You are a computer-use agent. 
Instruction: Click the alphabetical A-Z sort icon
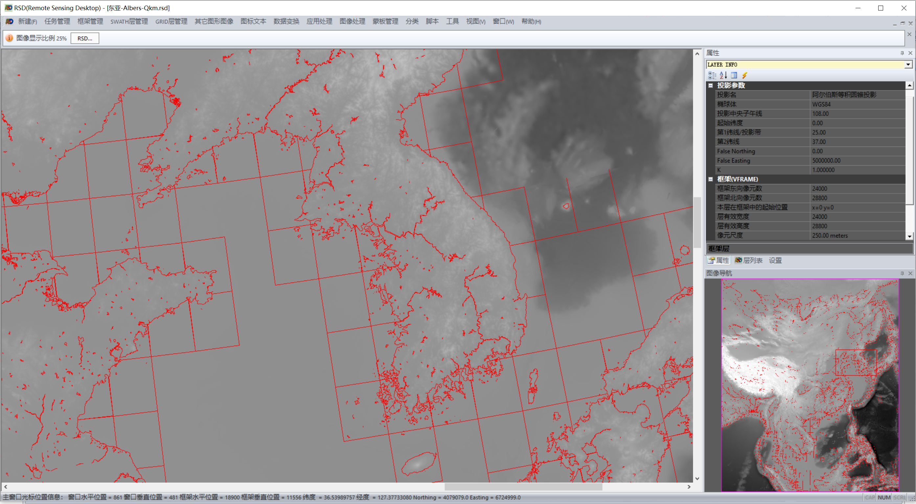point(723,75)
